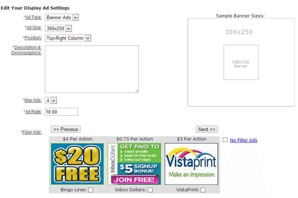
Task: Focus the Ad Rate input field
Action: [62, 112]
